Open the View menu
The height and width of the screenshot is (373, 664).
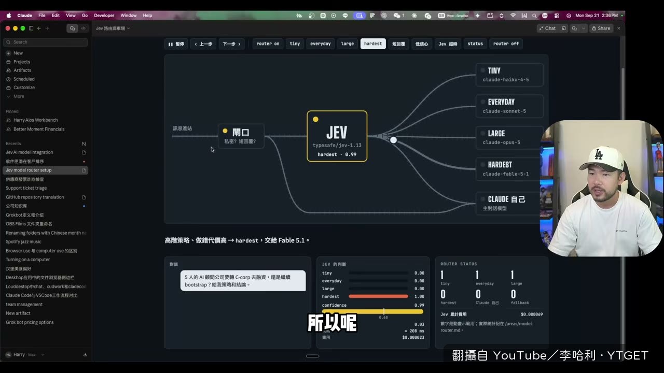(x=71, y=16)
